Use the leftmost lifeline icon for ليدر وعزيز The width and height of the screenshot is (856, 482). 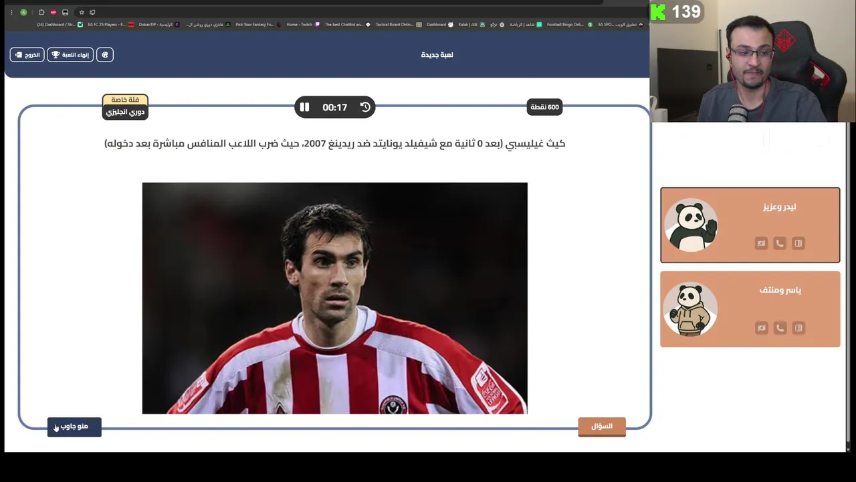(761, 244)
